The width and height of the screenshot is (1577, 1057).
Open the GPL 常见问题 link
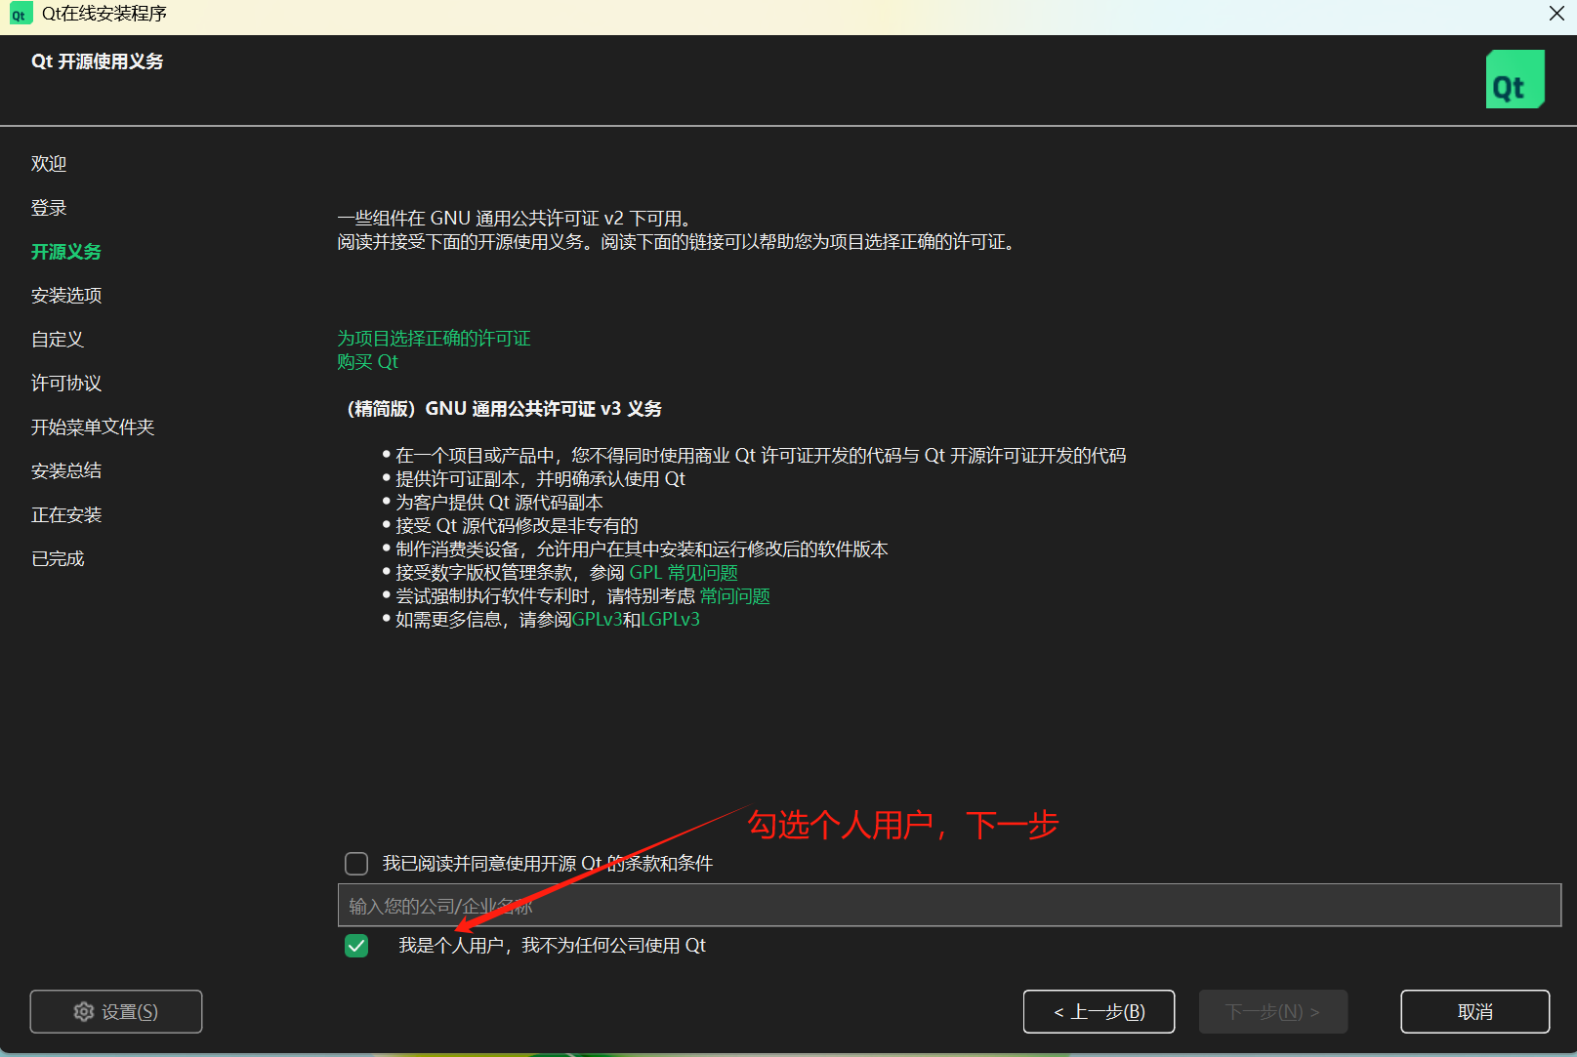click(684, 573)
